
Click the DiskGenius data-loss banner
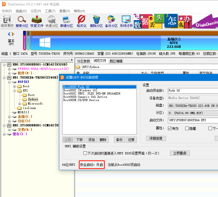176,21
